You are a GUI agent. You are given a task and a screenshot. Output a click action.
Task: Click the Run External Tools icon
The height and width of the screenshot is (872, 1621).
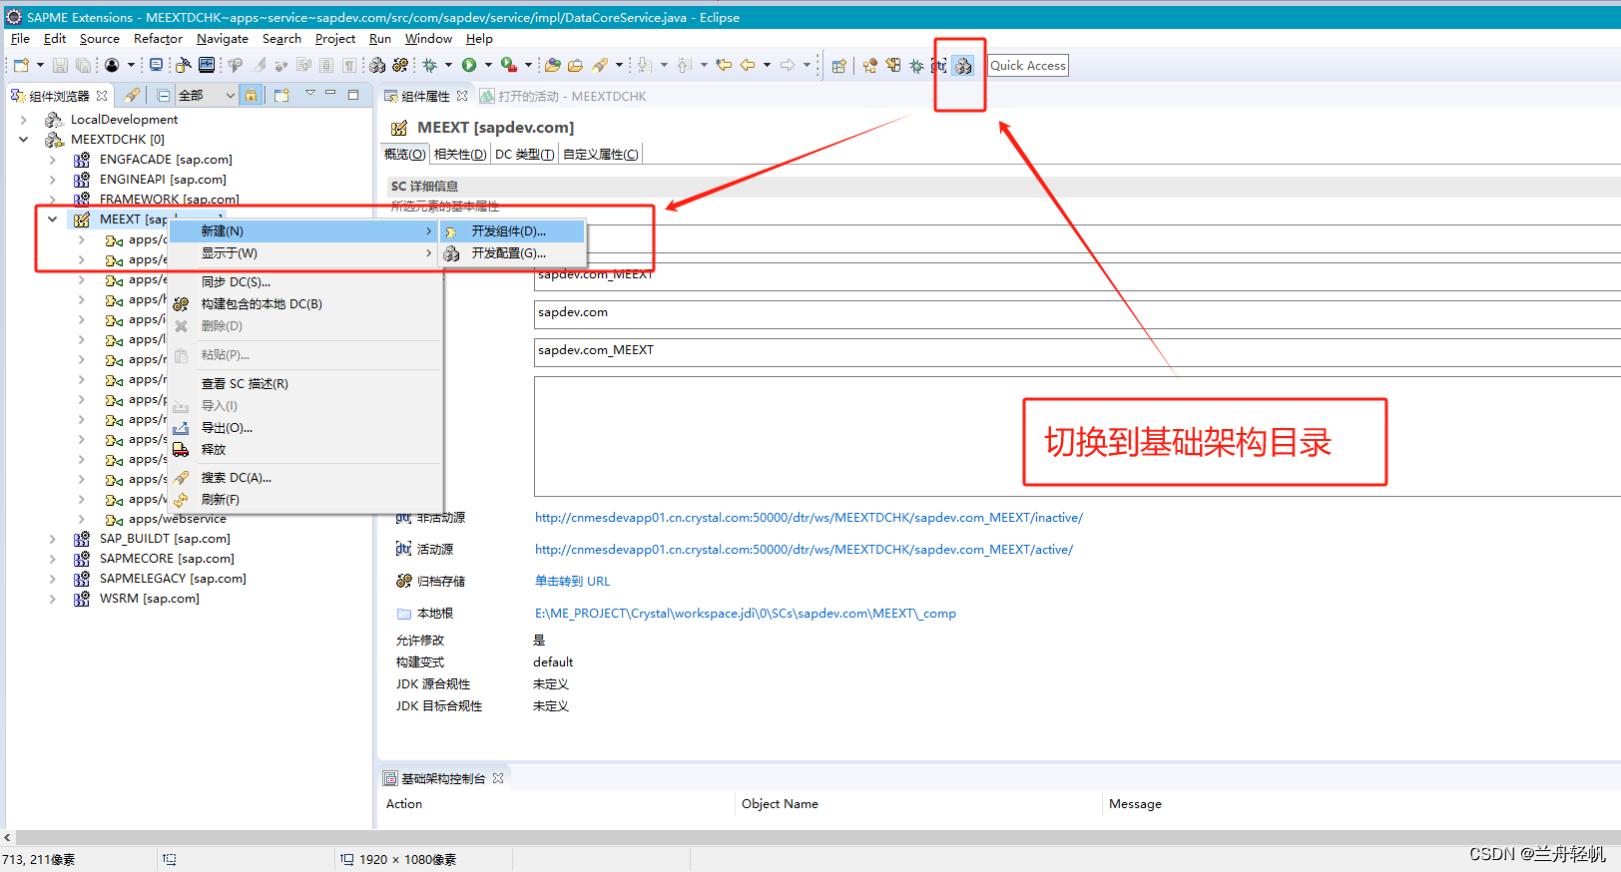[x=509, y=65]
